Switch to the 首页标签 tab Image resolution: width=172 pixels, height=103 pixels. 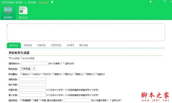point(14,45)
